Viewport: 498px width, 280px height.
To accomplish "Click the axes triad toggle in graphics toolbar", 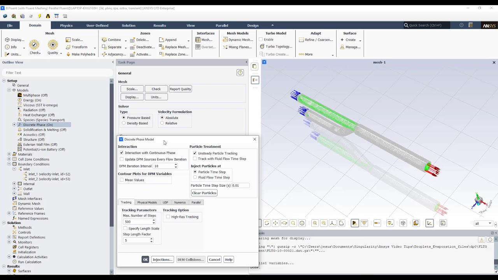I will point(430,223).
